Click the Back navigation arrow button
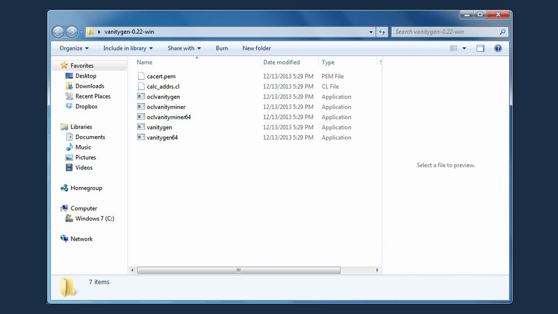Screen dimensions: 558x314 [58, 32]
